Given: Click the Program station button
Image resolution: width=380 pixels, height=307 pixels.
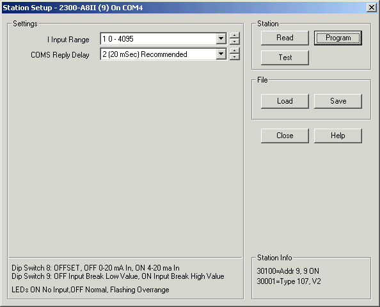Looking at the screenshot, I should coord(338,38).
